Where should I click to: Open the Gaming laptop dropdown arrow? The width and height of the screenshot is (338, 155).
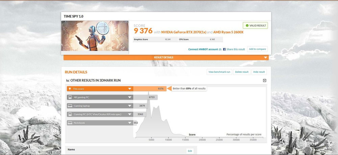tap(129, 106)
